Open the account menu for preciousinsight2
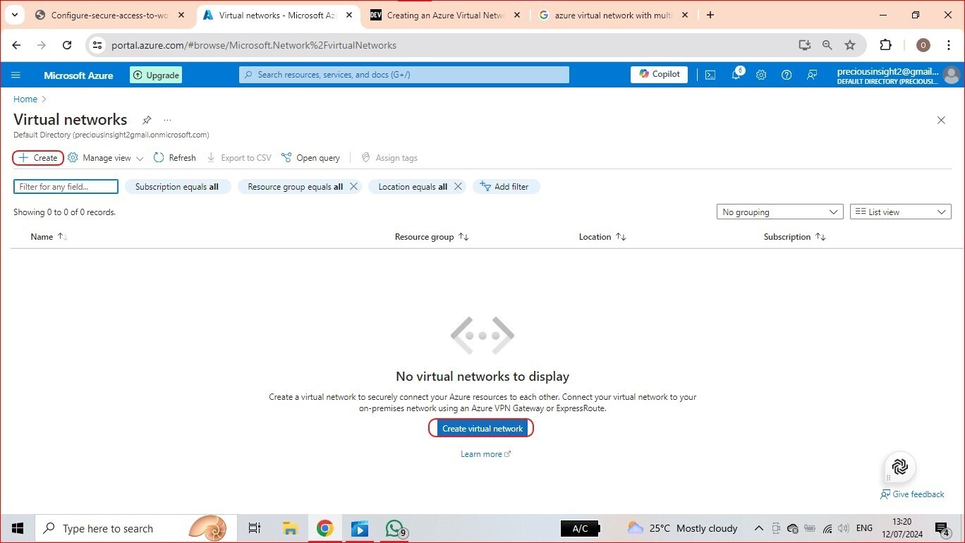Image resolution: width=965 pixels, height=543 pixels. coord(898,75)
